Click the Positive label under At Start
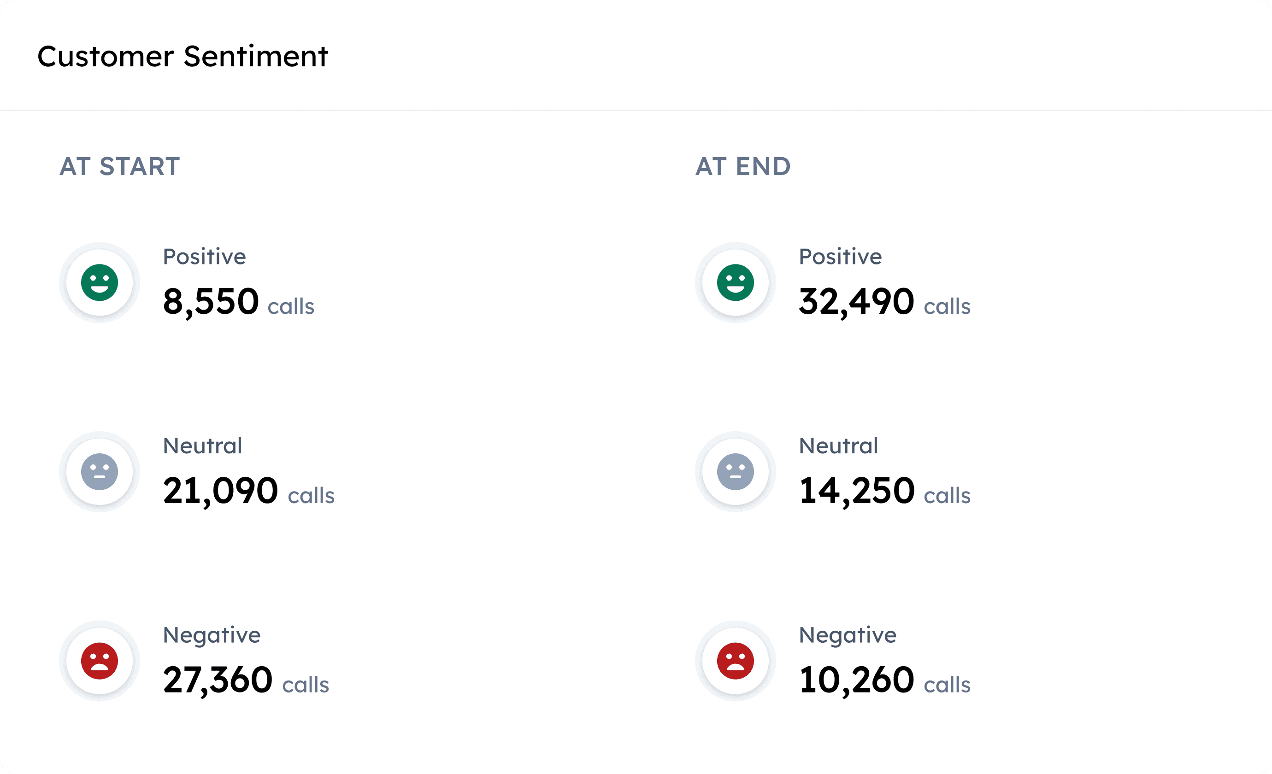The height and width of the screenshot is (774, 1272). tap(205, 257)
